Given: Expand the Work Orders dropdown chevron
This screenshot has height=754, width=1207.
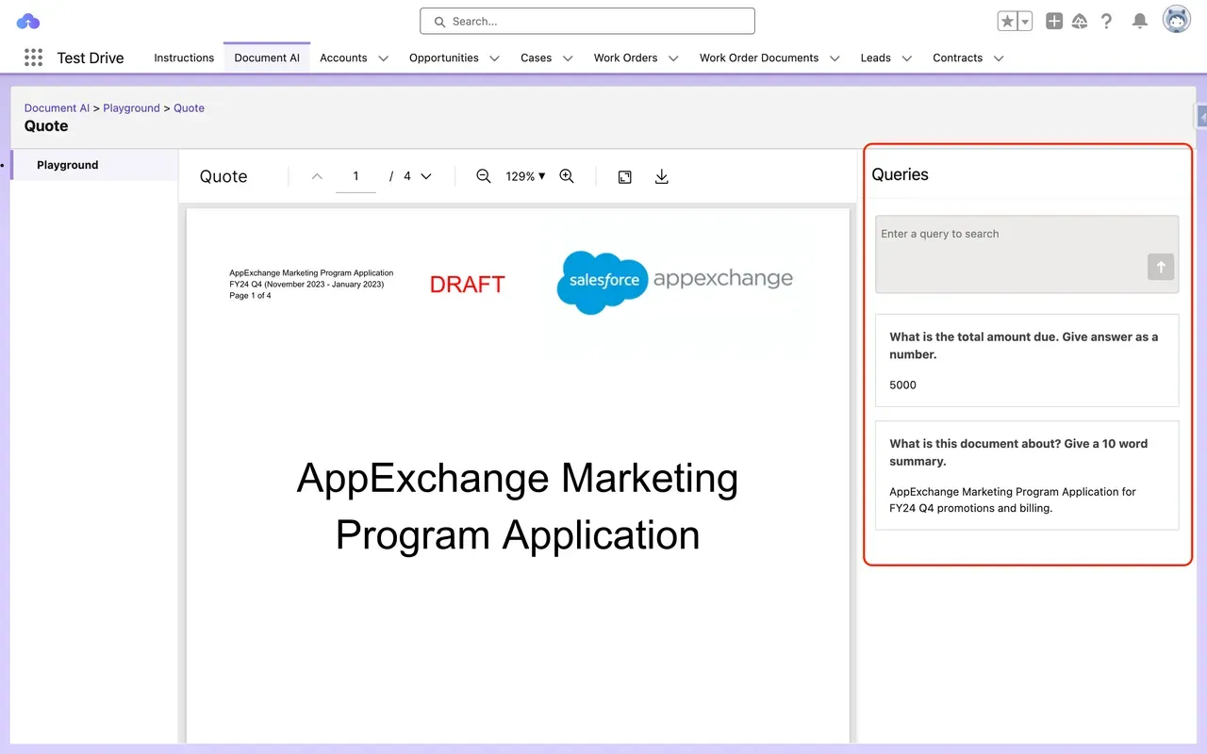Looking at the screenshot, I should point(673,58).
